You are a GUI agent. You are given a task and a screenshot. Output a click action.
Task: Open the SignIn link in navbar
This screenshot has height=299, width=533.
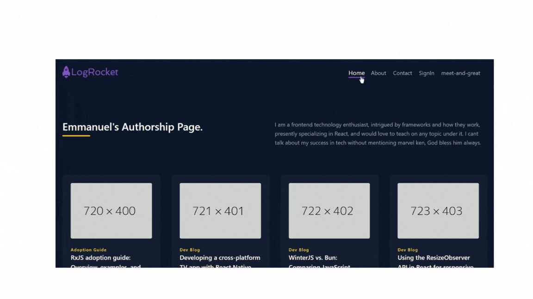point(426,73)
